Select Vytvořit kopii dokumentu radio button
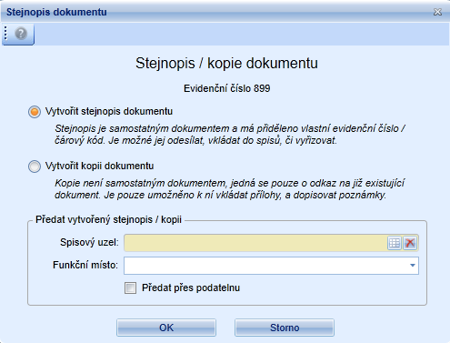The image size is (450, 343). (35, 166)
